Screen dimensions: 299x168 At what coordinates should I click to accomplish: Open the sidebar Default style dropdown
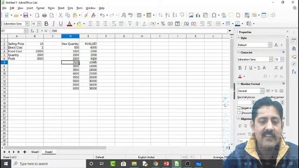[x=270, y=45]
